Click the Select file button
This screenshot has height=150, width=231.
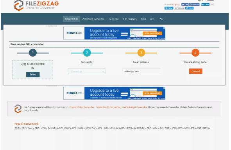coord(33,75)
